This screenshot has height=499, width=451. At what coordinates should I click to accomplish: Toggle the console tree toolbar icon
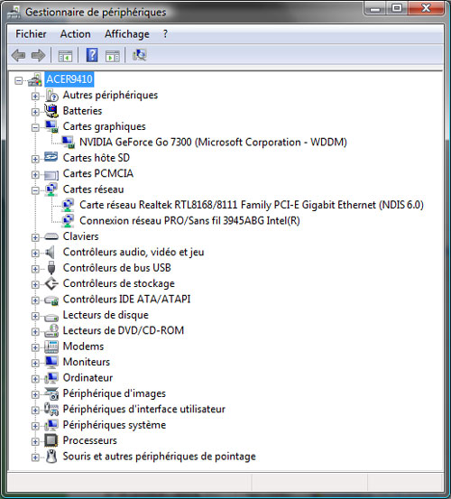(x=66, y=56)
